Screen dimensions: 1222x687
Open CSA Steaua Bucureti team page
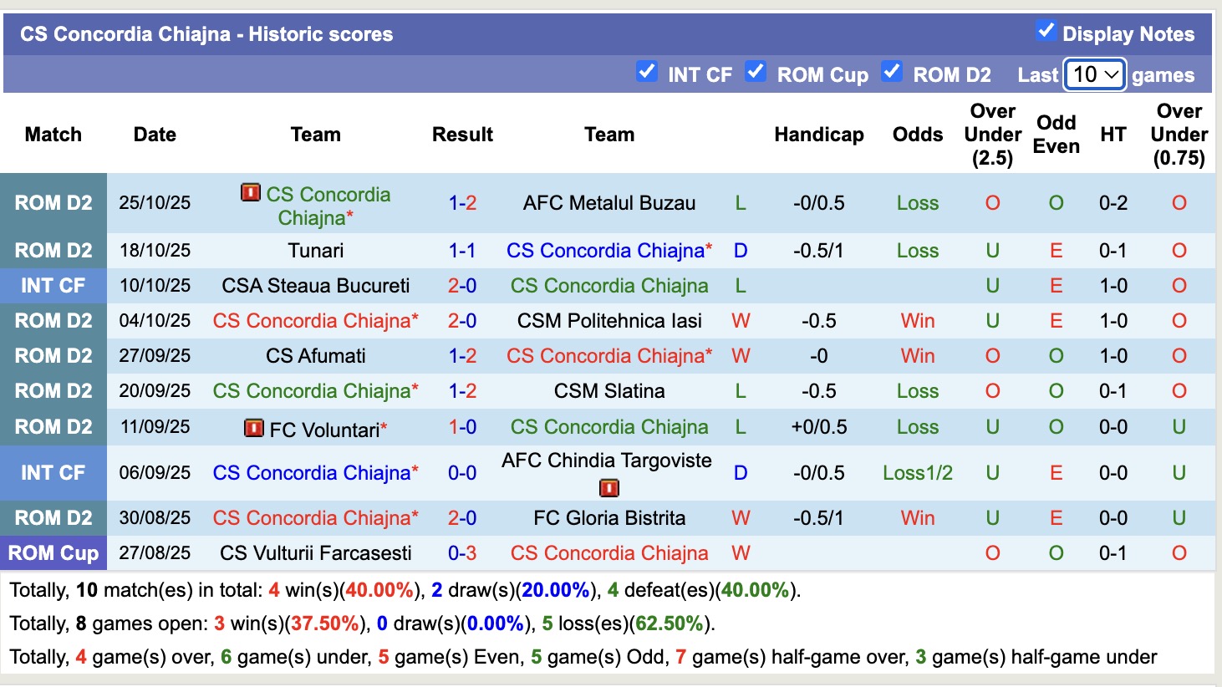pos(315,286)
